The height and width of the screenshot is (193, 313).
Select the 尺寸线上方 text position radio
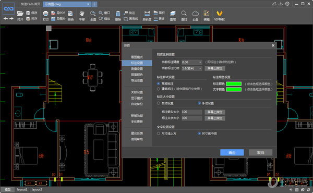point(159,134)
